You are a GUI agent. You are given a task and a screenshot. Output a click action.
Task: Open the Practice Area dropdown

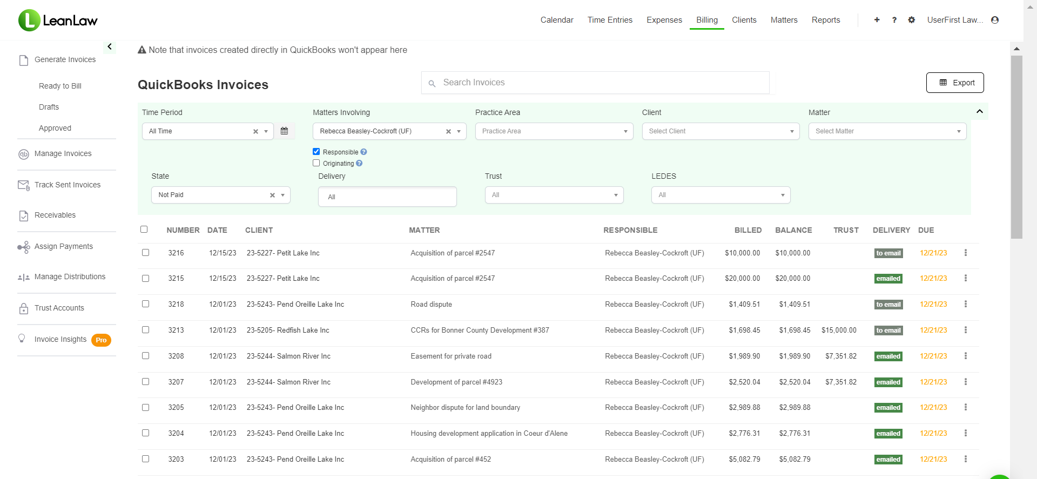(x=554, y=131)
